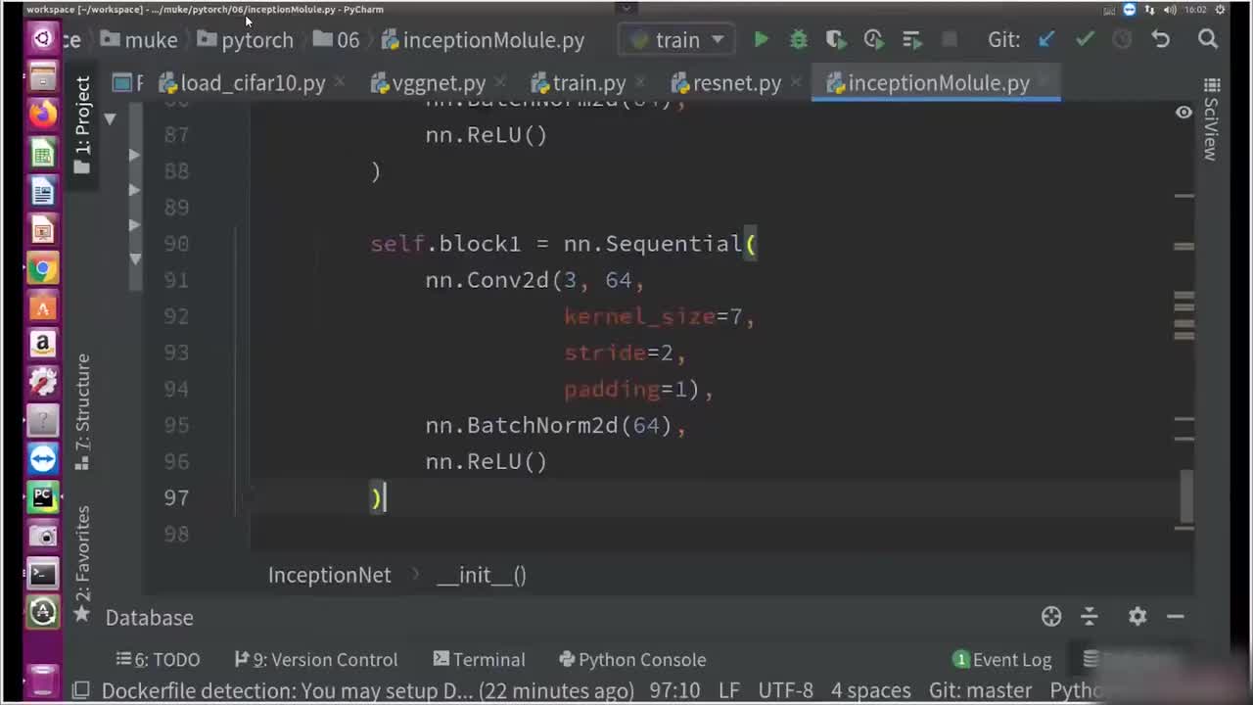Click the pytorch folder in navigation bar
Image resolution: width=1253 pixels, height=705 pixels.
click(245, 40)
